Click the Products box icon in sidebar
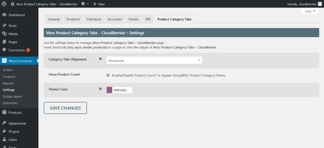Image resolution: width=324 pixels, height=148 pixels. tap(4, 113)
